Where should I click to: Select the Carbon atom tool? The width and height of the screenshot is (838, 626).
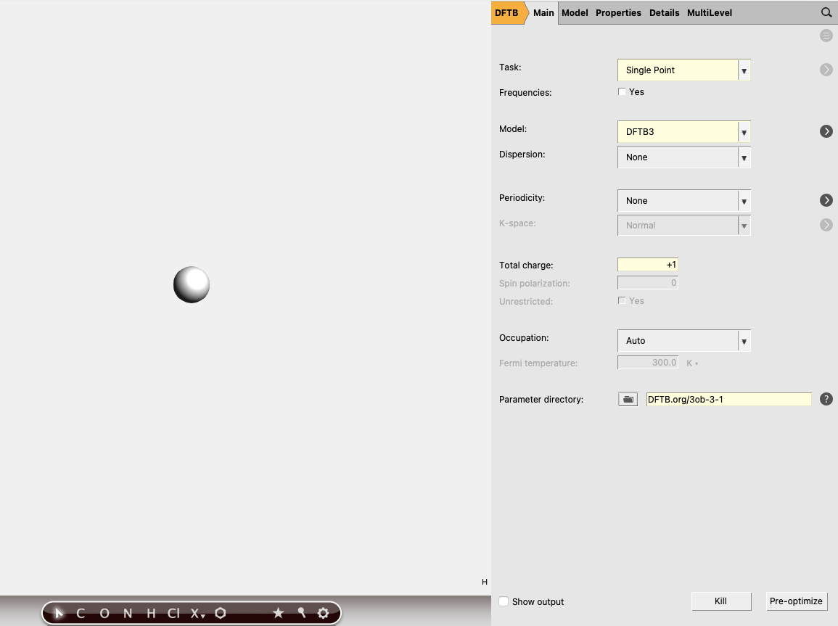pyautogui.click(x=81, y=613)
